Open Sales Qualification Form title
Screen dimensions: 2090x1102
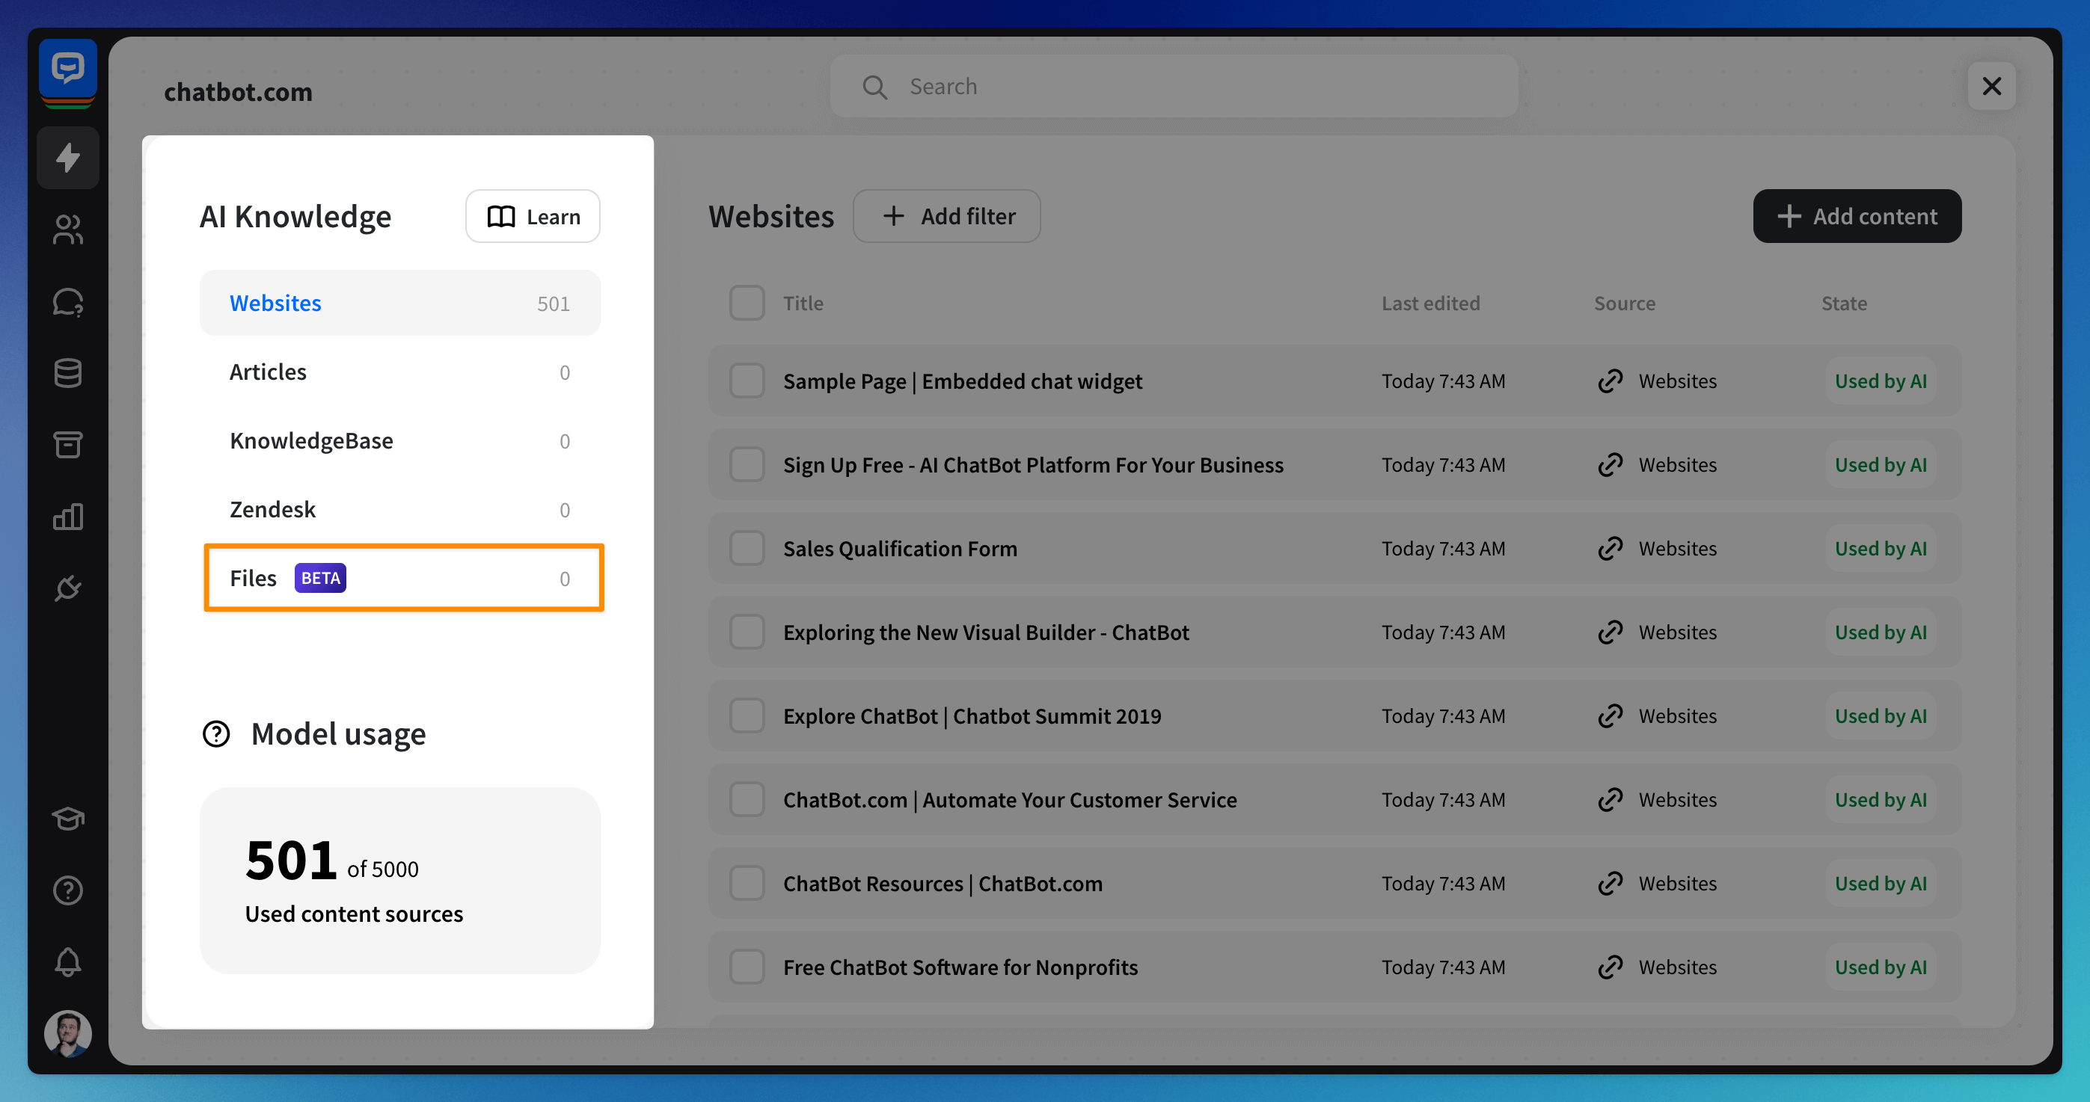(x=900, y=549)
